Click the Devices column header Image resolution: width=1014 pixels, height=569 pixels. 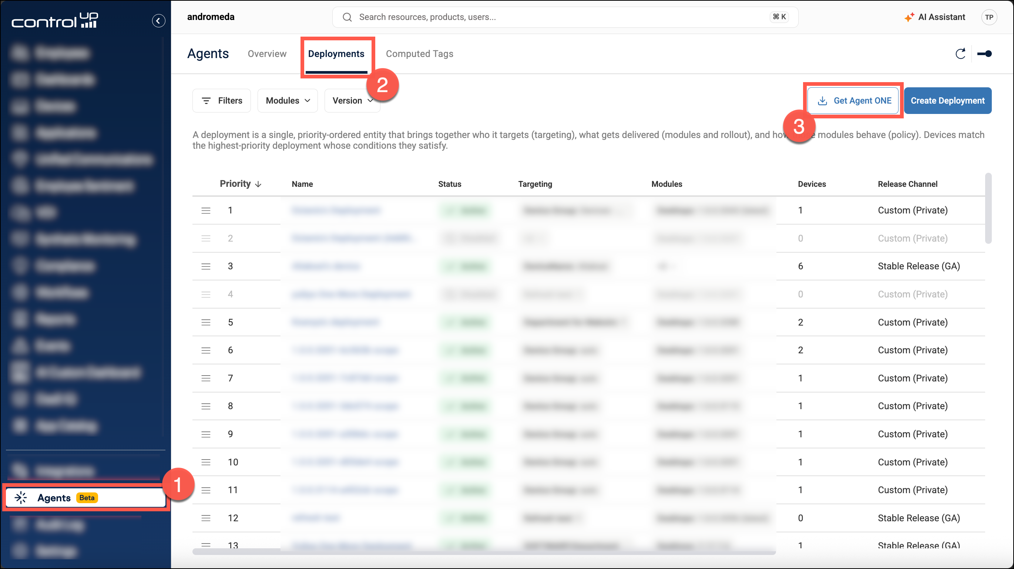click(x=812, y=184)
